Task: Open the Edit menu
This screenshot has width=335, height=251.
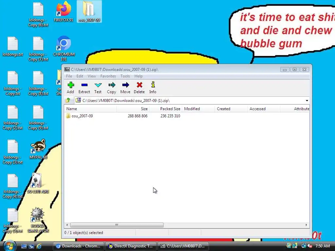Action: click(80, 76)
